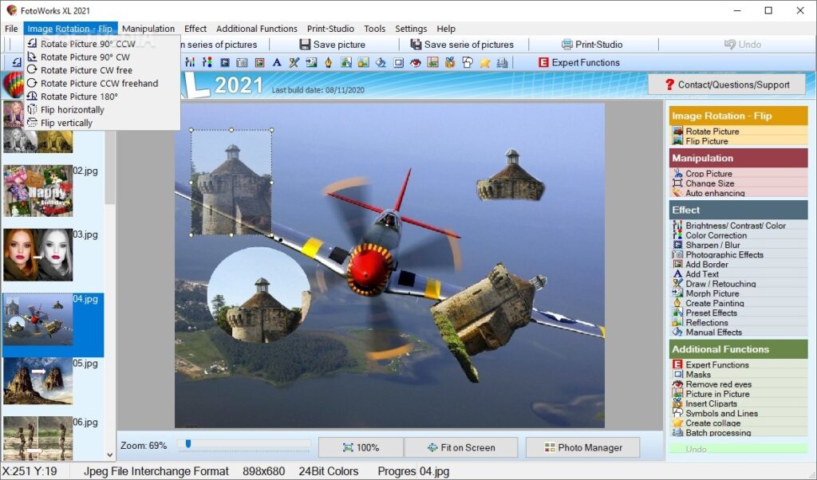This screenshot has width=817, height=480.
Task: Click the Fit on Screen button
Action: [x=461, y=447]
